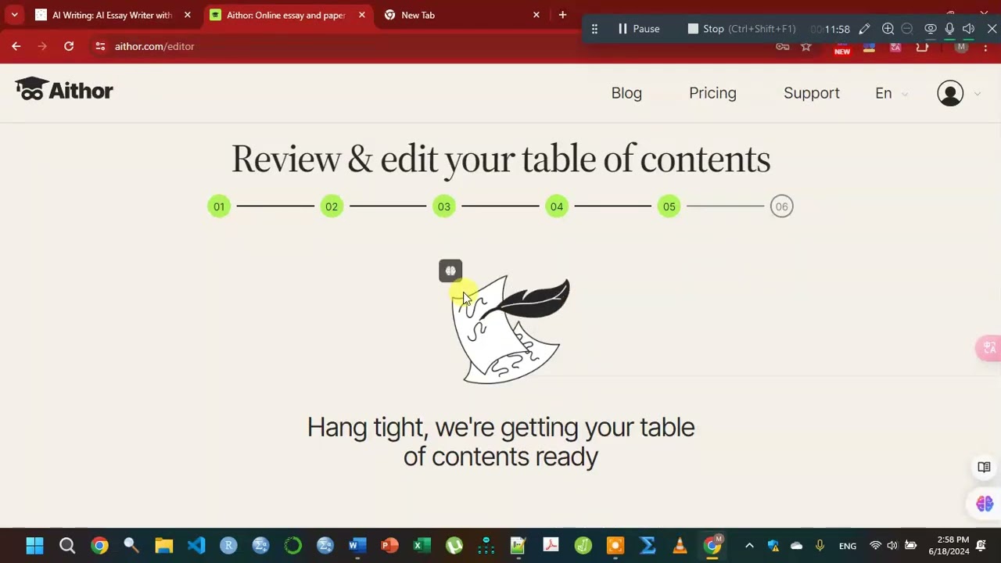The height and width of the screenshot is (563, 1001).
Task: Open the volume tray icon
Action: (892, 546)
